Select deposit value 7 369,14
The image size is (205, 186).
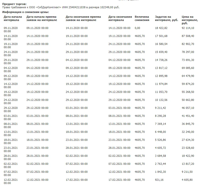pyautogui.click(x=160, y=124)
